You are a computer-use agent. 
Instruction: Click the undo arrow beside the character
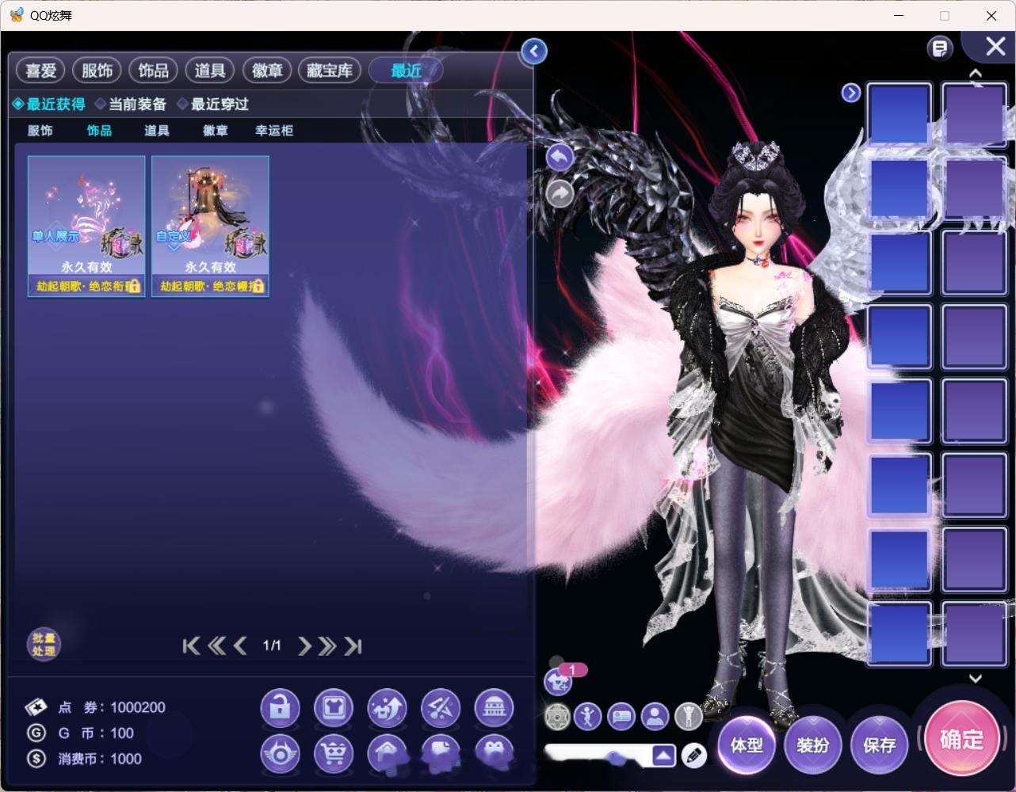[560, 158]
